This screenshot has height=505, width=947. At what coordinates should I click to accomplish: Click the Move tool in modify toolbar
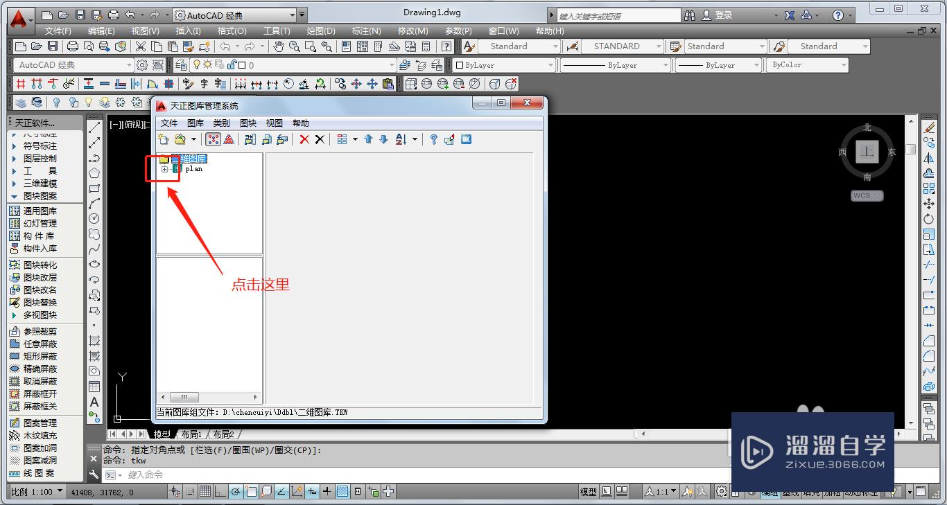pyautogui.click(x=929, y=204)
